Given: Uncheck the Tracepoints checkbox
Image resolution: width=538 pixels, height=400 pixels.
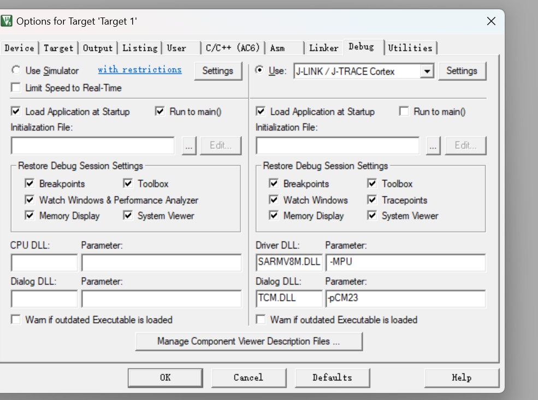Looking at the screenshot, I should tap(372, 199).
